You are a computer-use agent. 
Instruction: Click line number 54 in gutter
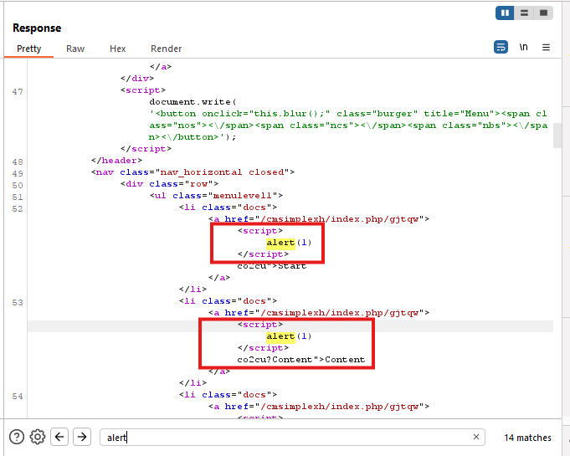[x=18, y=397]
